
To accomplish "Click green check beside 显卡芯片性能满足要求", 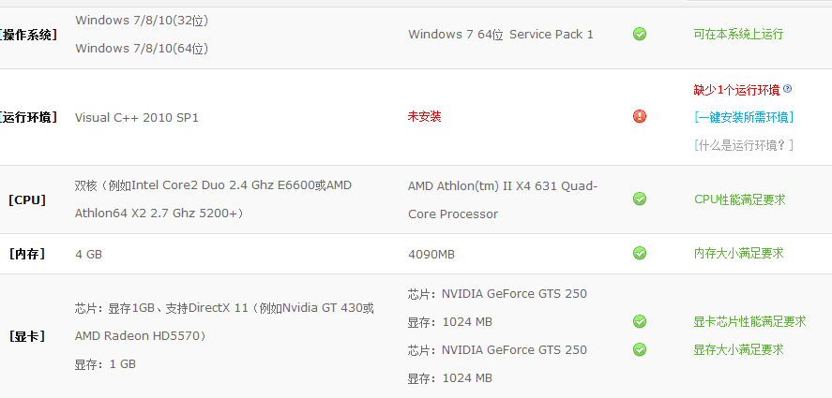I will point(640,321).
